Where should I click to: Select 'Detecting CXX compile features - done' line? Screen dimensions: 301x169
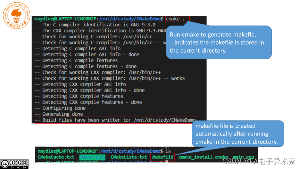tap(88, 102)
